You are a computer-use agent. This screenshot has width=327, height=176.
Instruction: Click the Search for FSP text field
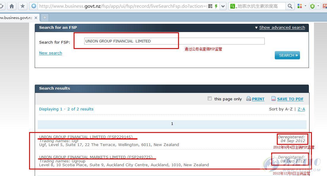click(x=174, y=41)
